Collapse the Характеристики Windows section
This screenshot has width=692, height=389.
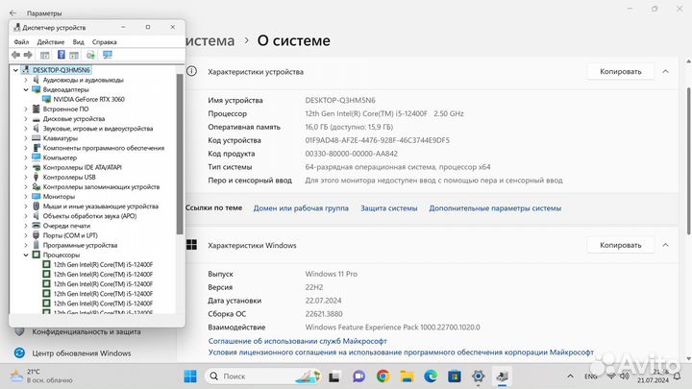click(x=665, y=245)
